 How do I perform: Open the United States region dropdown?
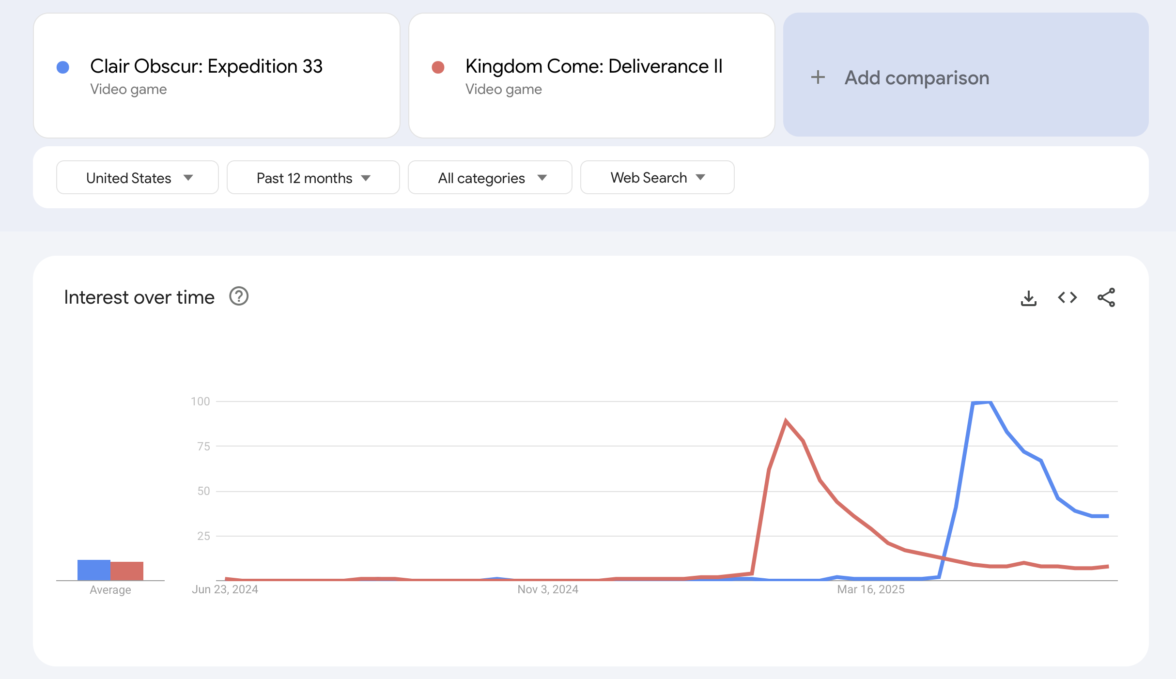(x=138, y=177)
